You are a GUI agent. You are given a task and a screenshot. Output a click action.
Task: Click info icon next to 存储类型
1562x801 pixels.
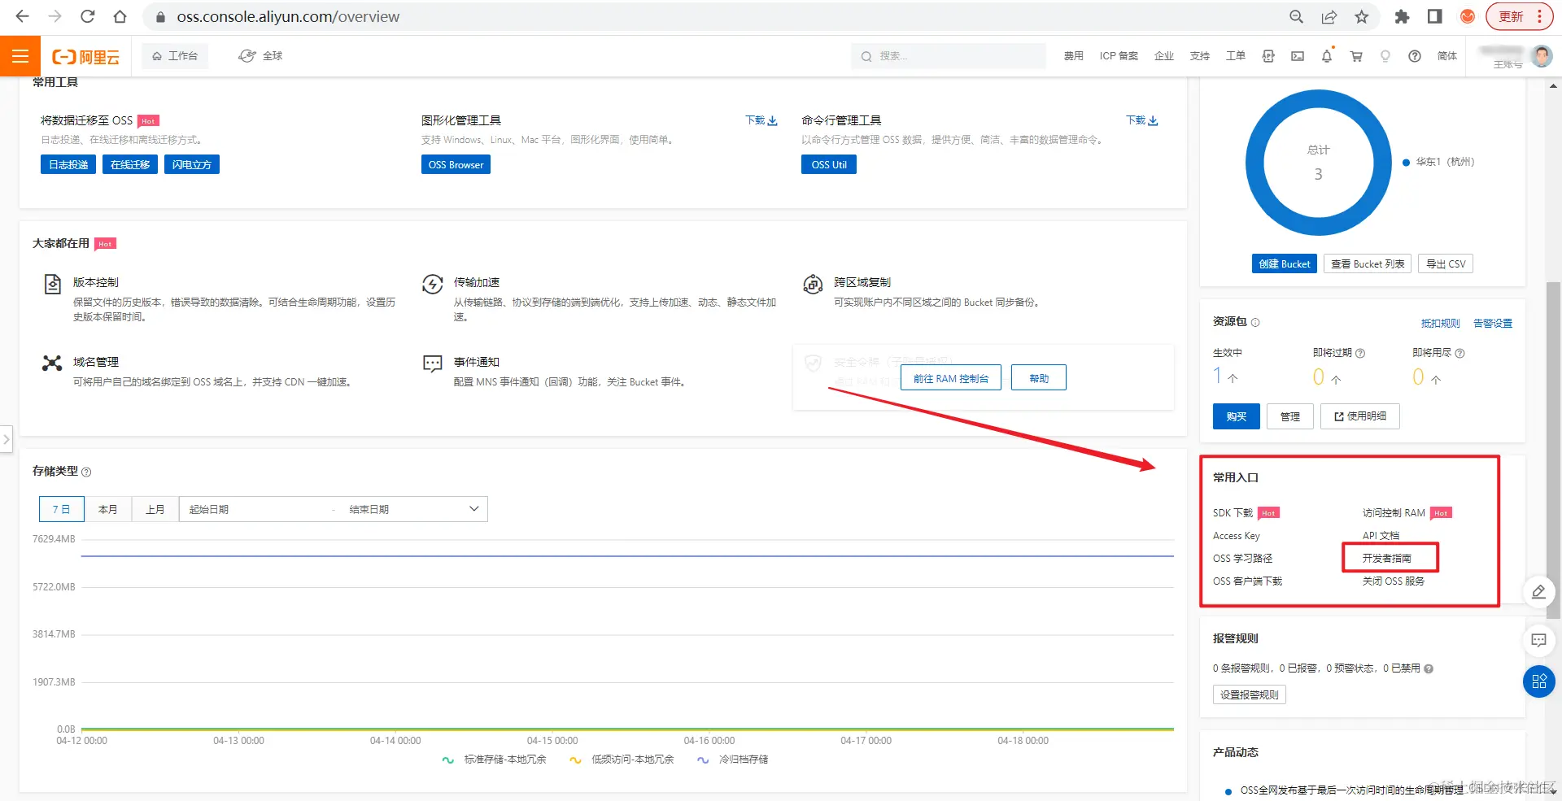(86, 472)
